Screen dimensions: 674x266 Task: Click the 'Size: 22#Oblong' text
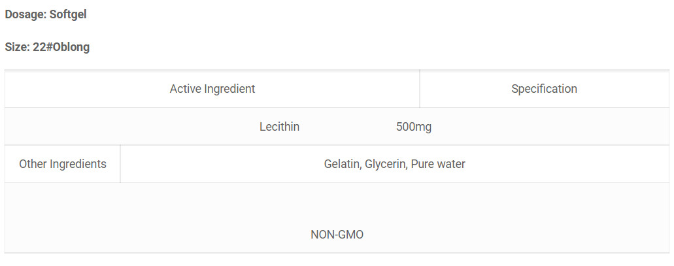(47, 47)
